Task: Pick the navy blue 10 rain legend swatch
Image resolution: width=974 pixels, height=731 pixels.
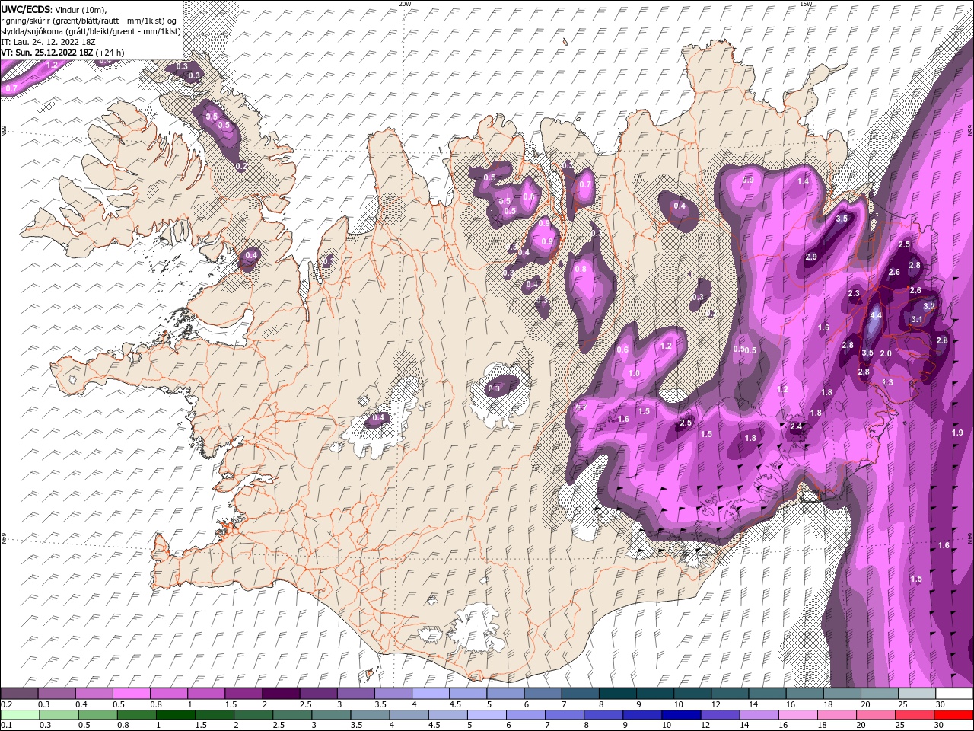Action: coord(681,715)
